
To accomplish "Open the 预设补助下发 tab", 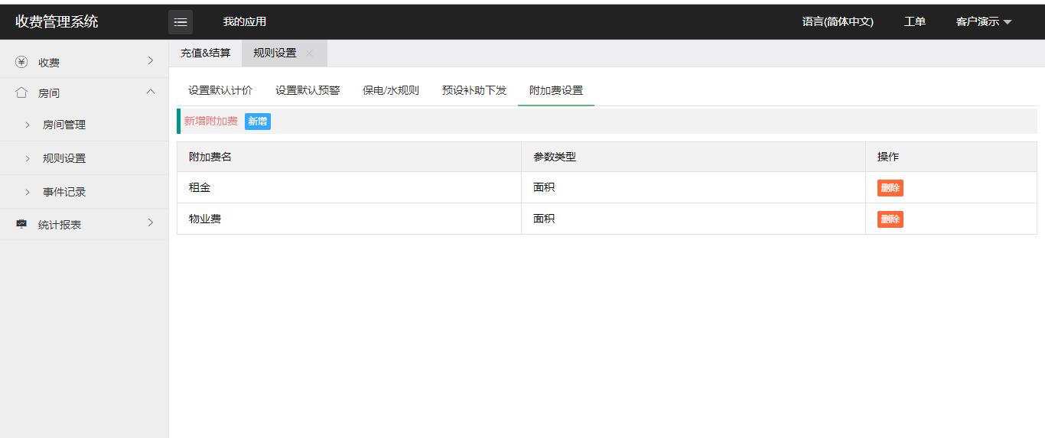I will 474,90.
